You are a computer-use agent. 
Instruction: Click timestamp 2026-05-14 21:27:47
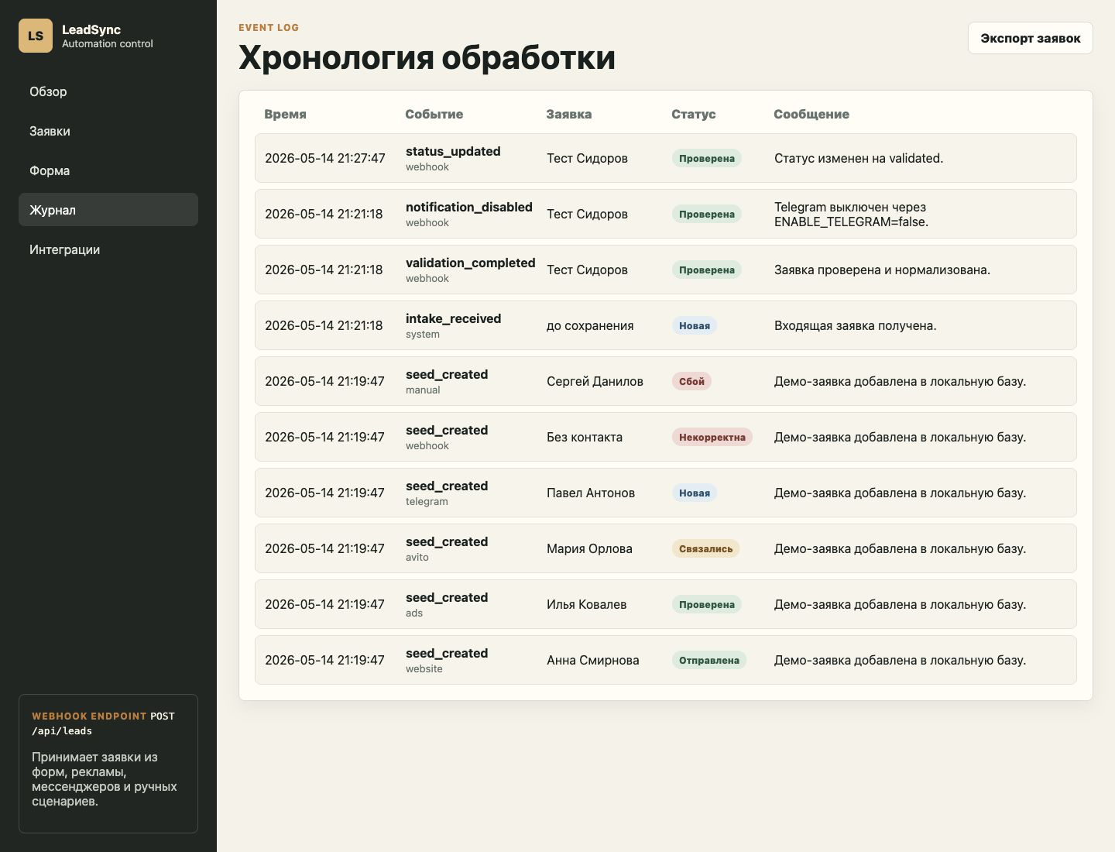325,158
